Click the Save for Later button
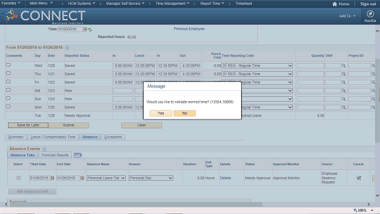The image size is (380, 214). tap(28, 125)
